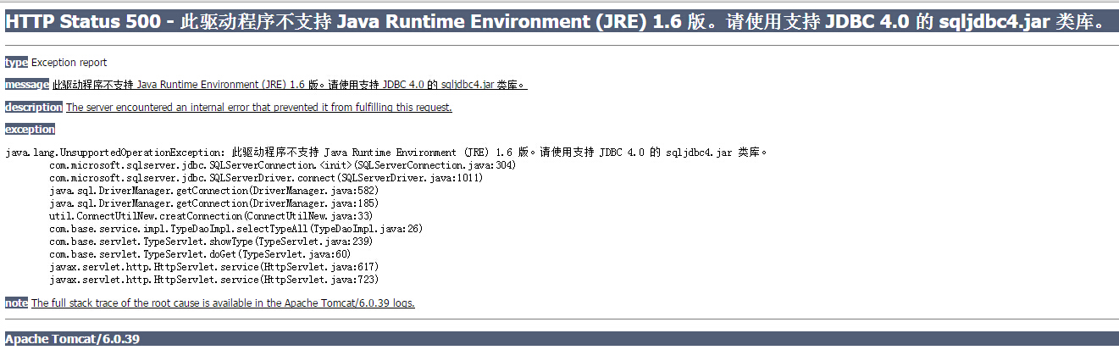Click the DriverManager.java:185 stack trace line
Screen dimensions: 1119x350
213,203
